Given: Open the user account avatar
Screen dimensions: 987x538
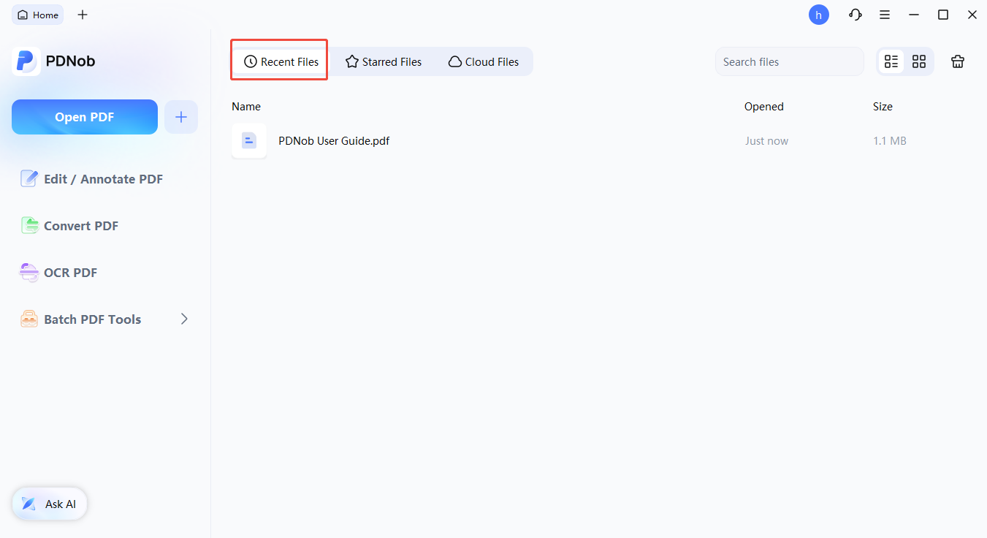Looking at the screenshot, I should (x=818, y=15).
